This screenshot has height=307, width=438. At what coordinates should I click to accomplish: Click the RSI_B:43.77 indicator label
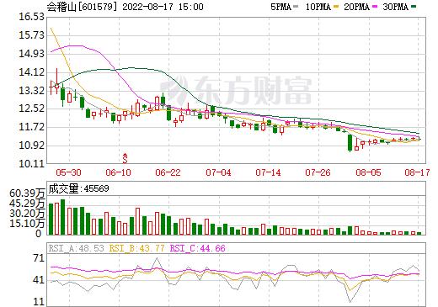coord(136,248)
